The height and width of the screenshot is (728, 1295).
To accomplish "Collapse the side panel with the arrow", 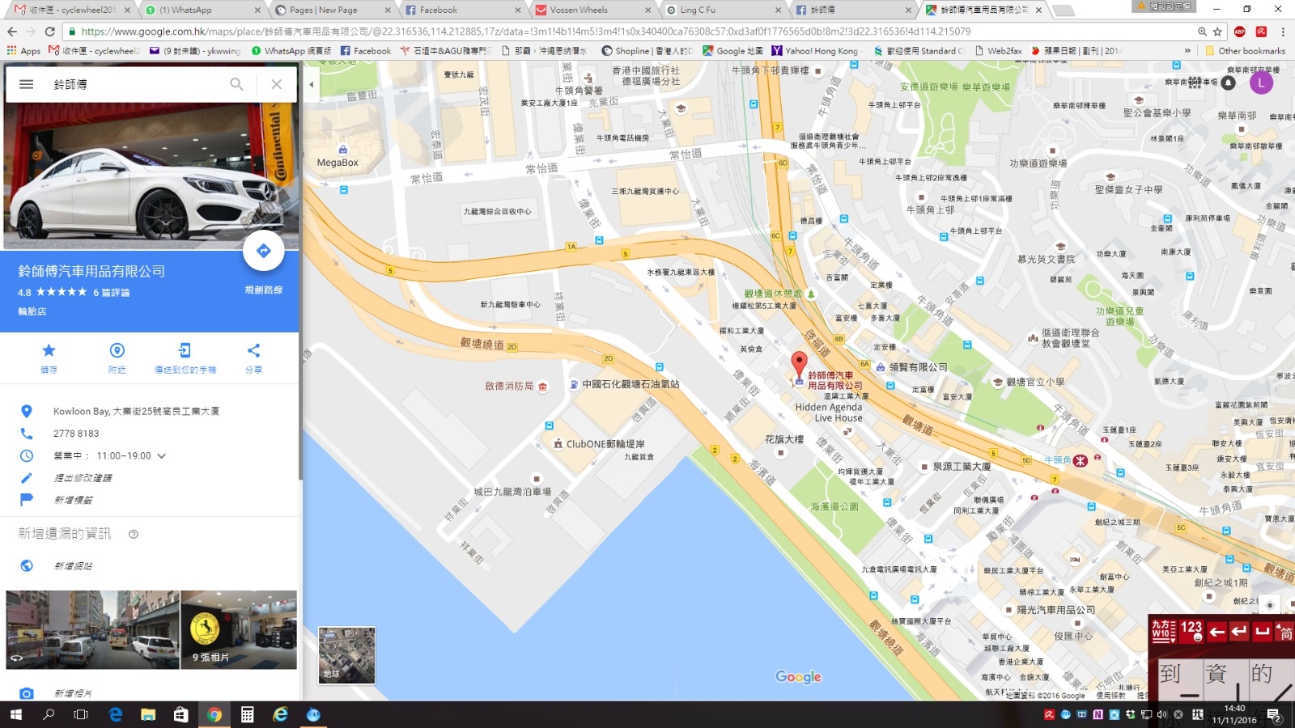I will (311, 84).
